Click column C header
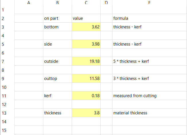Image resolution: width=187 pixels, height=135 pixels. point(86,3)
